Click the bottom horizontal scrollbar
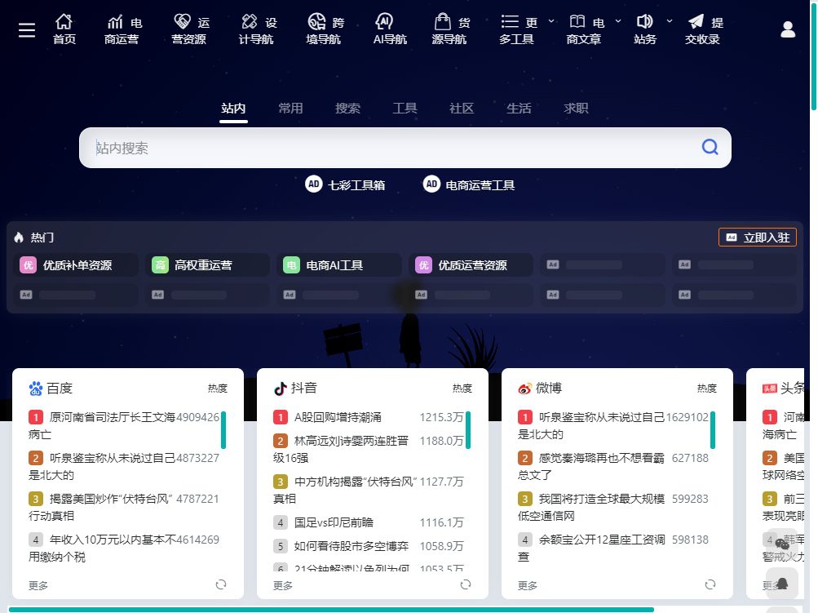 tap(331, 610)
